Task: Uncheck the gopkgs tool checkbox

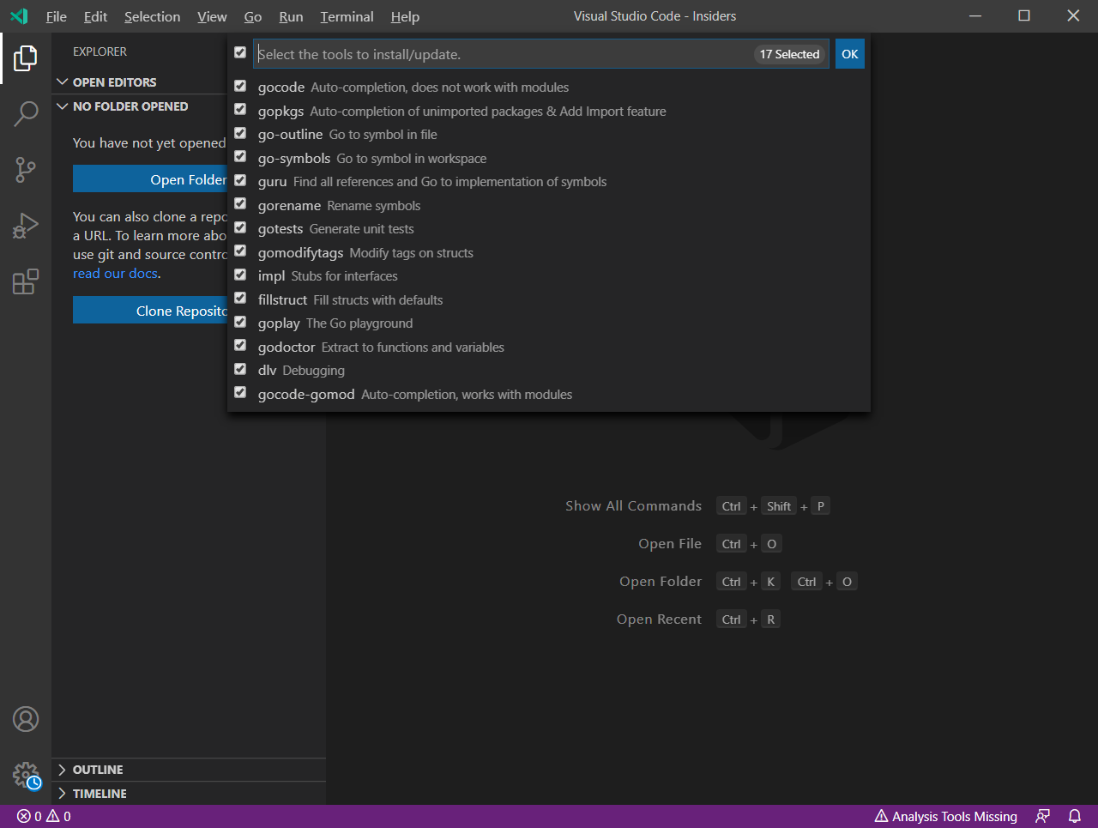Action: [x=240, y=110]
